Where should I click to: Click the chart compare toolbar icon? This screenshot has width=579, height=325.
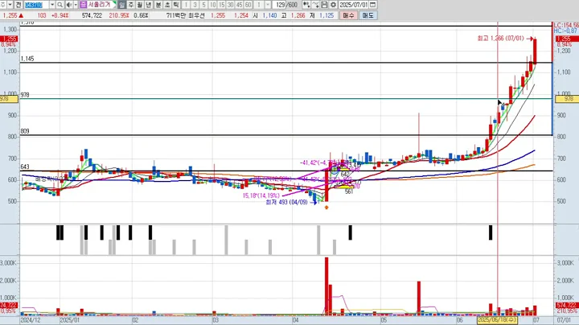(306, 5)
